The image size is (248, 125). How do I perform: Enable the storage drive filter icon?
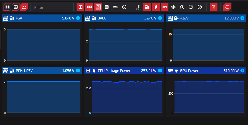pyautogui.click(x=107, y=7)
